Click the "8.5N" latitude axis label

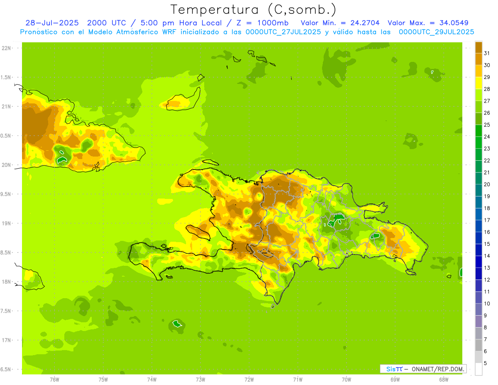pyautogui.click(x=6, y=253)
